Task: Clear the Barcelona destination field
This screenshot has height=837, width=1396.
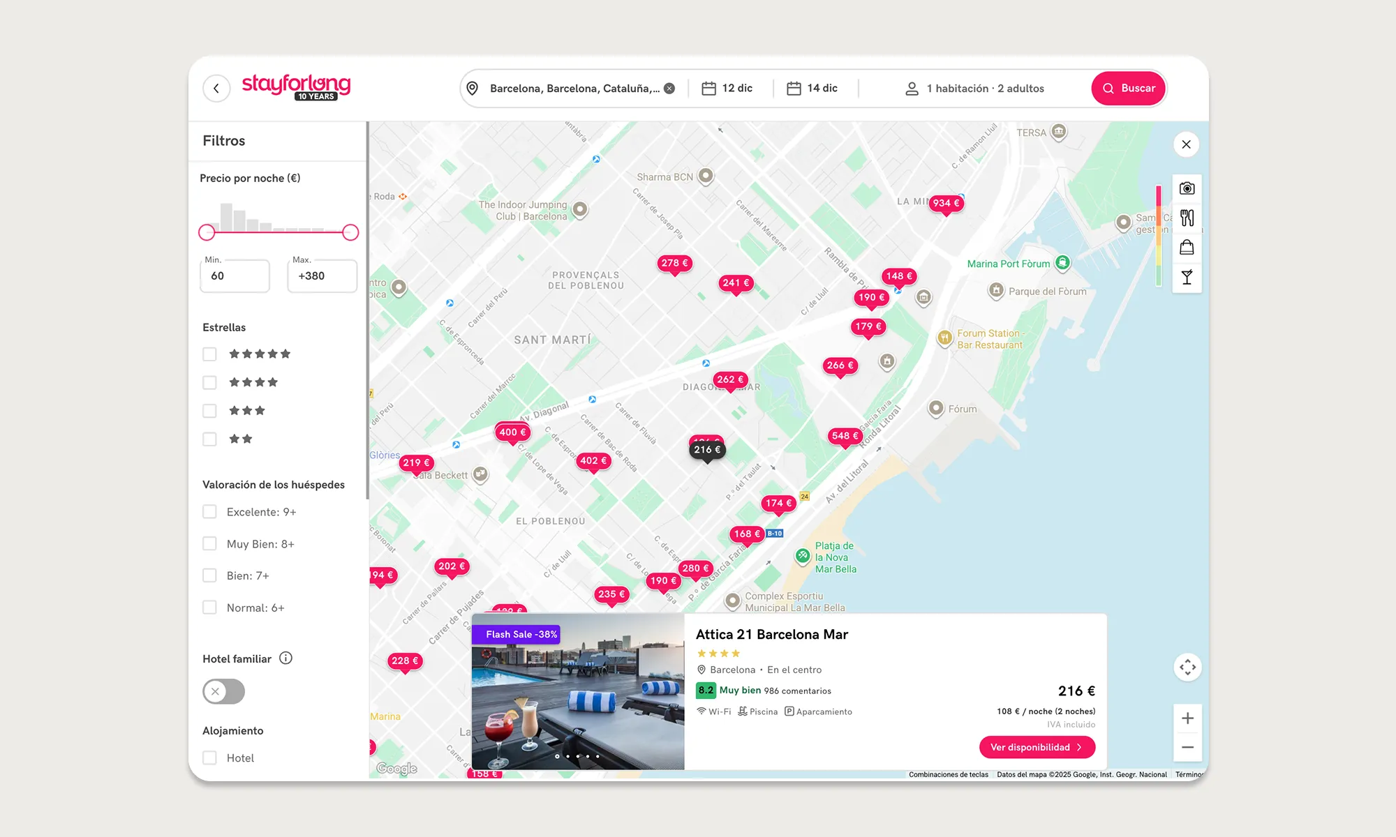Action: click(x=669, y=89)
